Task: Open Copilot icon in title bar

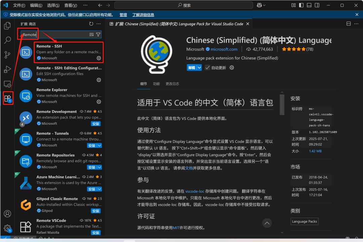Action: click(259, 5)
